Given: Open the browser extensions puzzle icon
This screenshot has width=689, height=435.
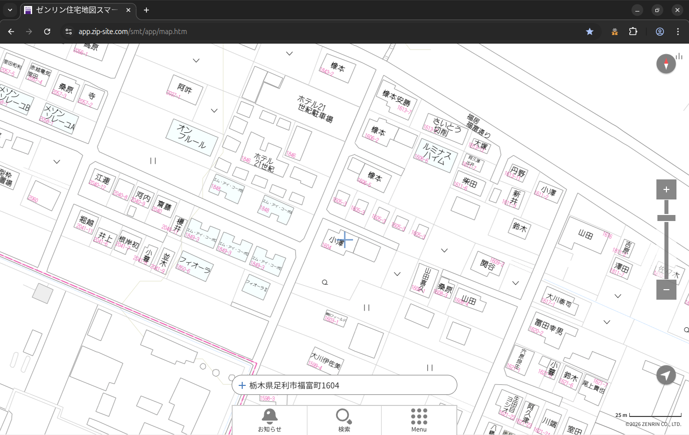Looking at the screenshot, I should point(633,32).
